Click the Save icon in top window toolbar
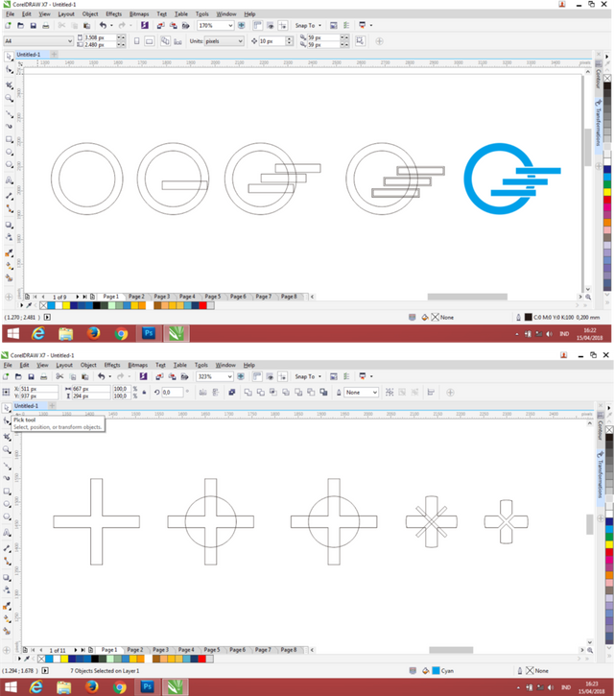Image resolution: width=614 pixels, height=696 pixels. click(x=33, y=26)
